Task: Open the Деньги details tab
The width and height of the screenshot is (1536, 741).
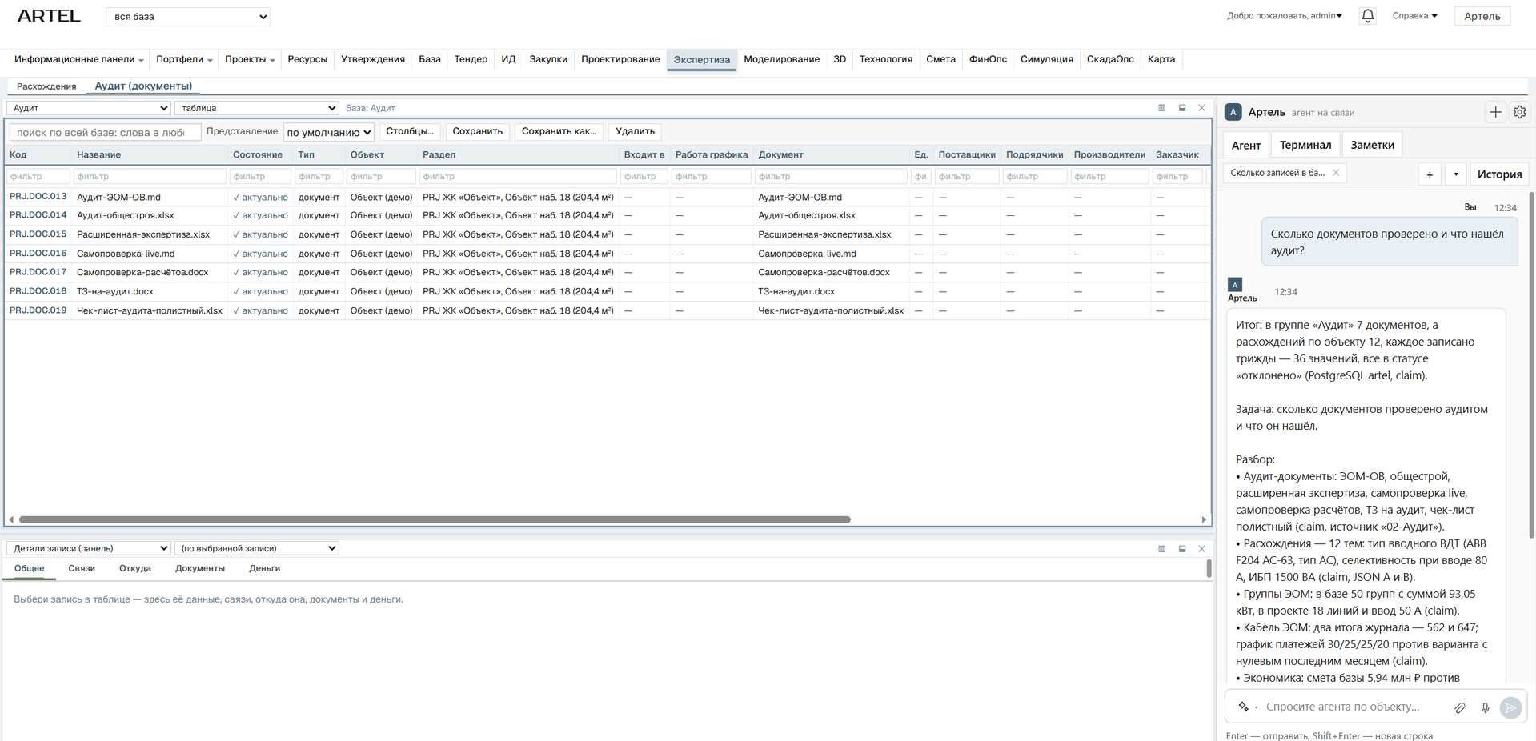Action: click(264, 568)
